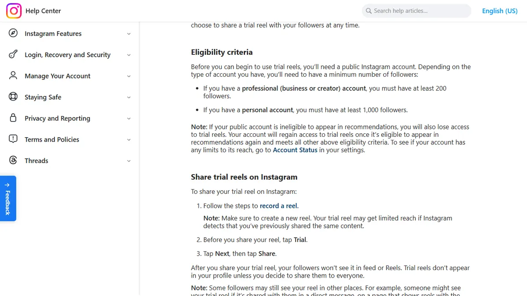The width and height of the screenshot is (527, 296).
Task: Open the English (US) language selector
Action: click(500, 11)
